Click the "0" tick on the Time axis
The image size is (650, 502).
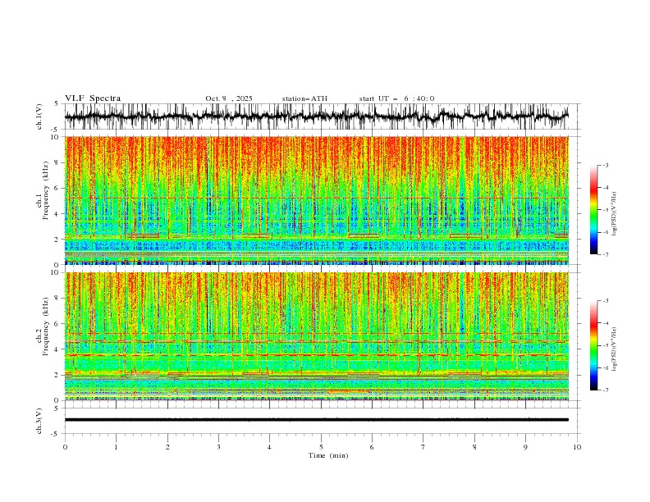tap(65, 447)
